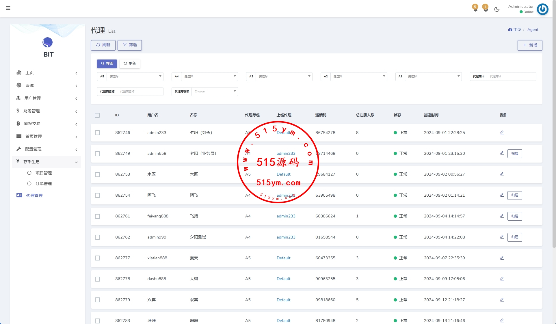Click edit pencil for admin233 row

coord(502,133)
